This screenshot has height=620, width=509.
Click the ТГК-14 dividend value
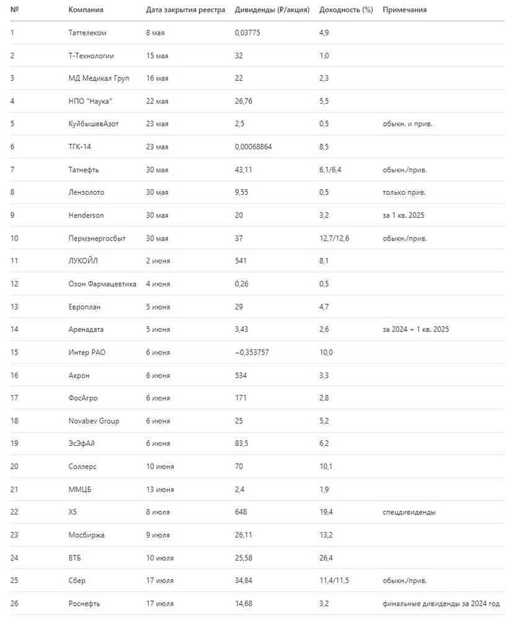254,147
